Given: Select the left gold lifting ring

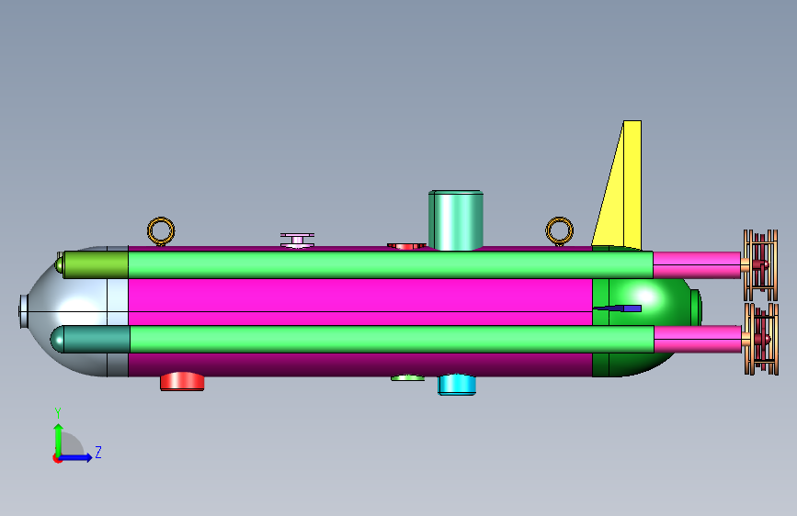Looking at the screenshot, I should (161, 231).
